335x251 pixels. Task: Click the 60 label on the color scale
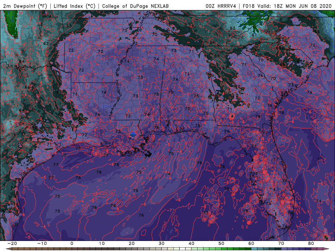click(251, 243)
